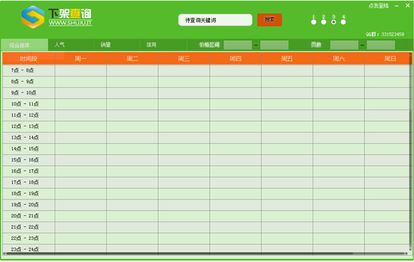This screenshot has width=414, height=262.
Task: Click the minimum price range field
Action: tap(237, 45)
